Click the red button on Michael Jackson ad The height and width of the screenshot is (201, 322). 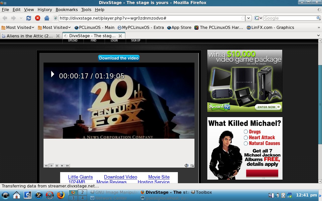pos(262,173)
